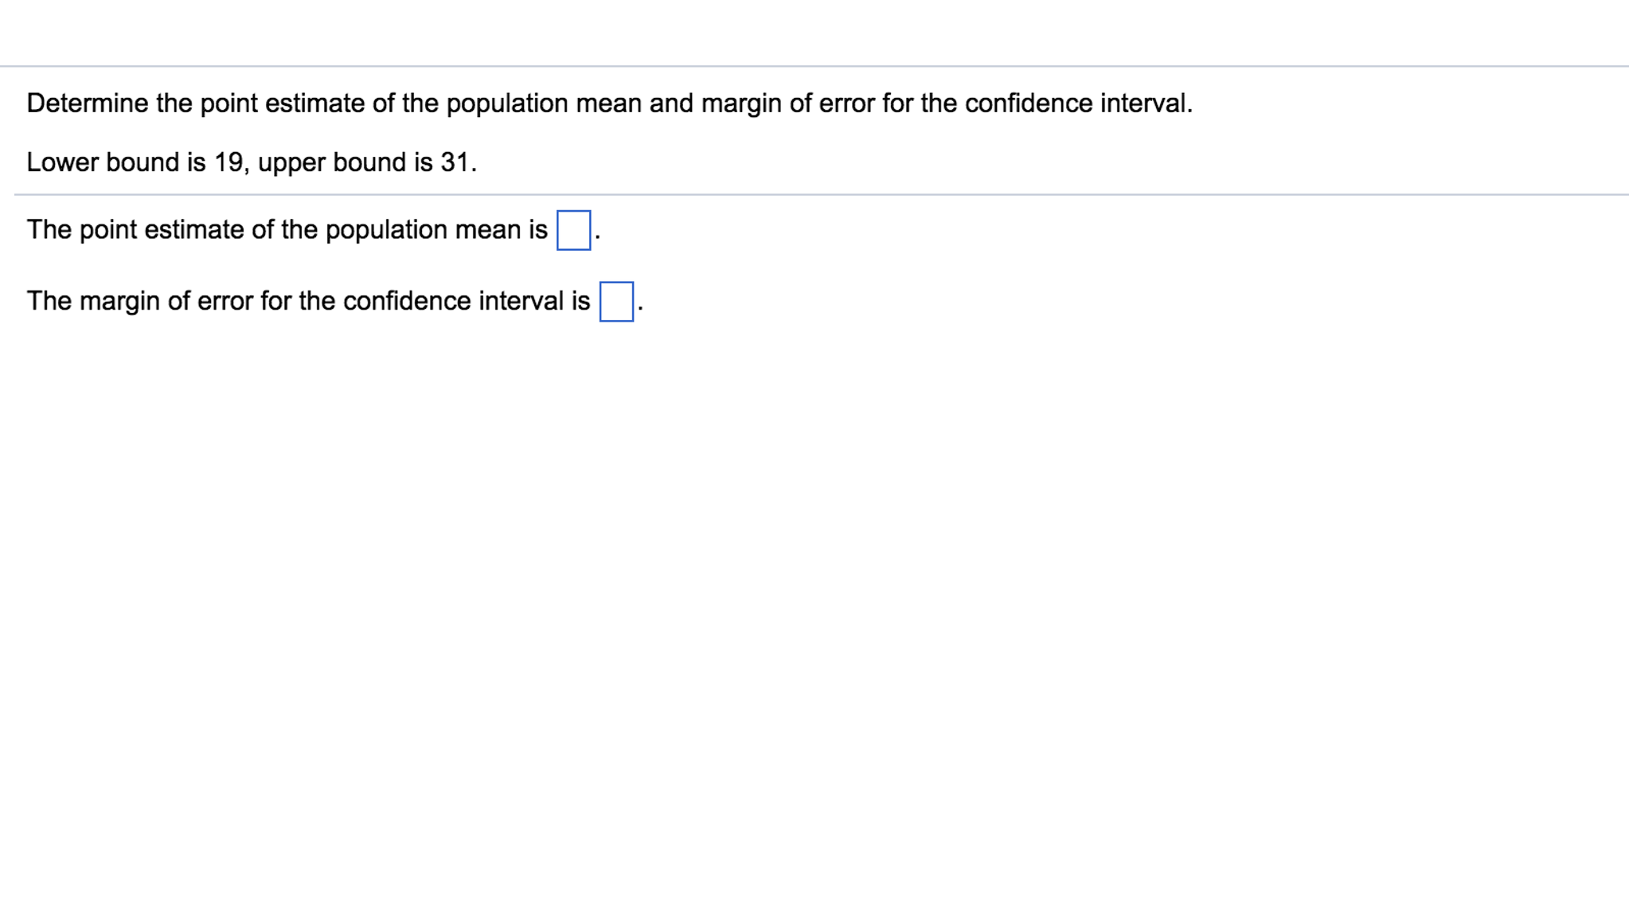Click the period after the margin of error box
Viewport: 1629px width, 905px height.
click(640, 307)
